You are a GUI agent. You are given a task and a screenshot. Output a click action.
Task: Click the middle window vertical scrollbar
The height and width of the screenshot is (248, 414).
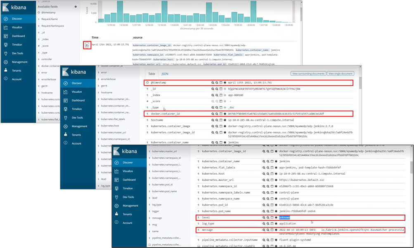click(360, 82)
